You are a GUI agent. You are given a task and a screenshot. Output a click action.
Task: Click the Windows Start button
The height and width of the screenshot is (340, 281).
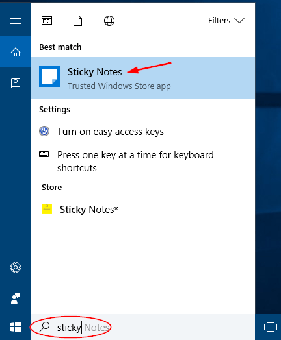[16, 327]
